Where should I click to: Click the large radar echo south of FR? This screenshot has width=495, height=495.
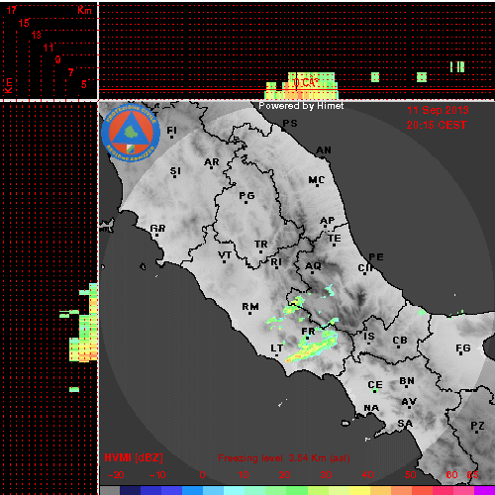[312, 346]
